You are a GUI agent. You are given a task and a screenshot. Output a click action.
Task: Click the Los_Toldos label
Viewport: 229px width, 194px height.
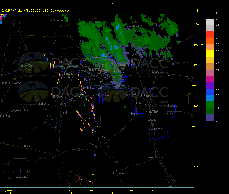tap(101, 146)
